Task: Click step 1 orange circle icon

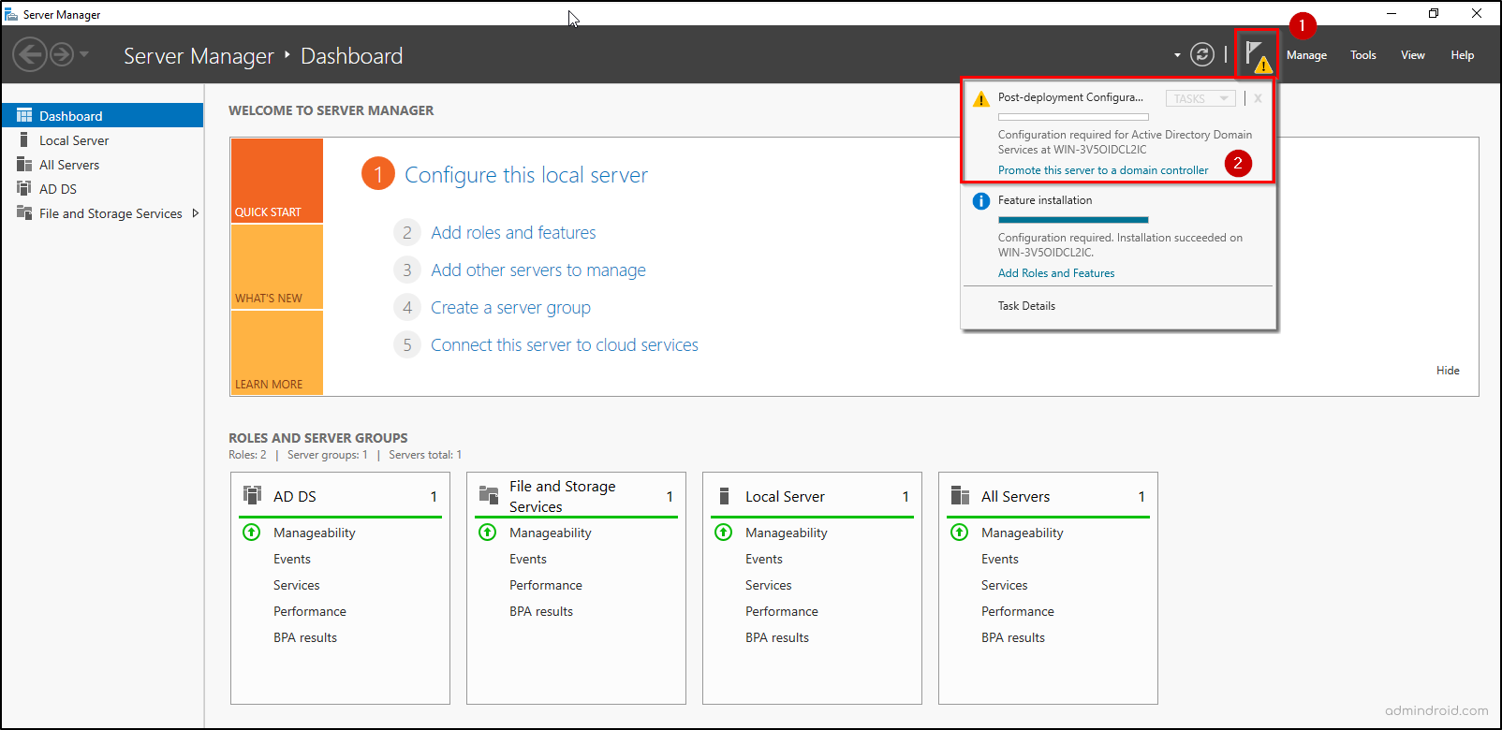Action: pyautogui.click(x=378, y=174)
